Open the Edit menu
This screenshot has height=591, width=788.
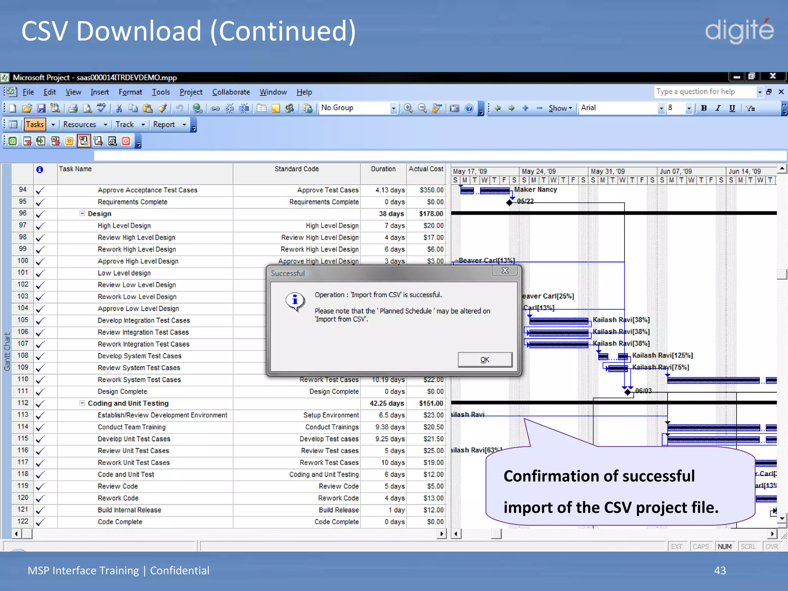[x=50, y=92]
